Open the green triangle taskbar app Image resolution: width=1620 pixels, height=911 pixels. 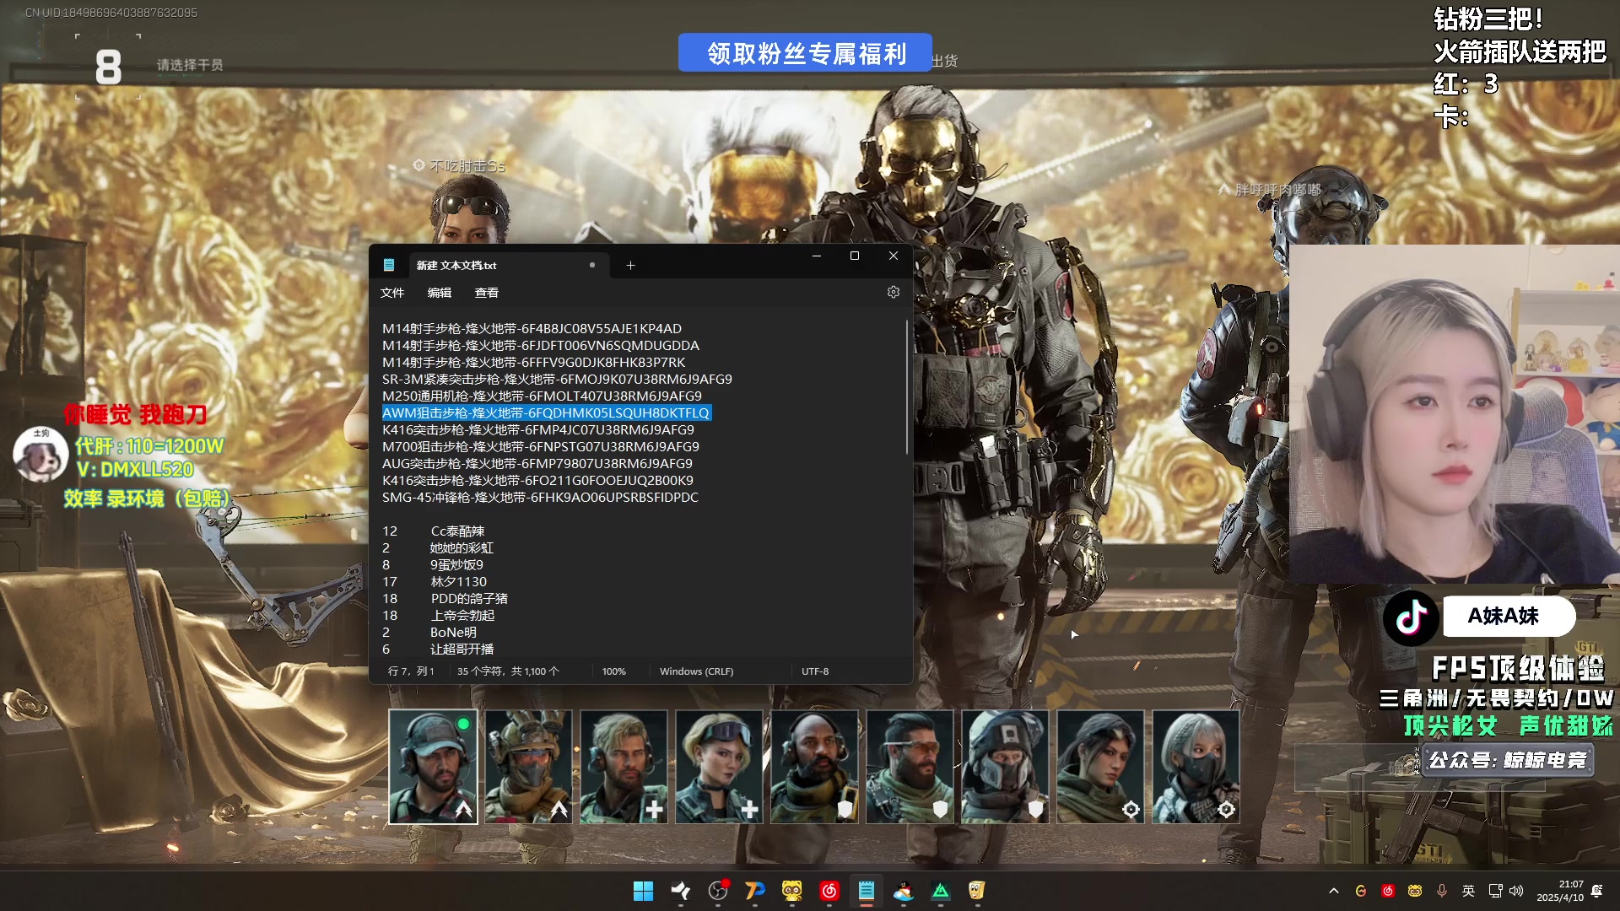[941, 891]
